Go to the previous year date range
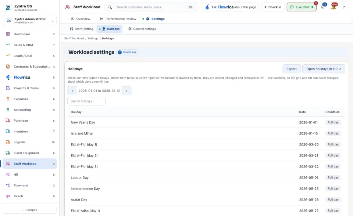This screenshot has width=353, height=216. [72, 91]
